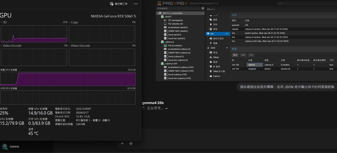
Task: Open the Fabrics menu item
Action: 216,76
